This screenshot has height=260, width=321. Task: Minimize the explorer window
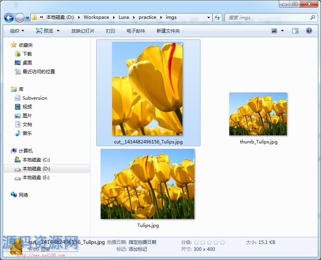(285, 4)
